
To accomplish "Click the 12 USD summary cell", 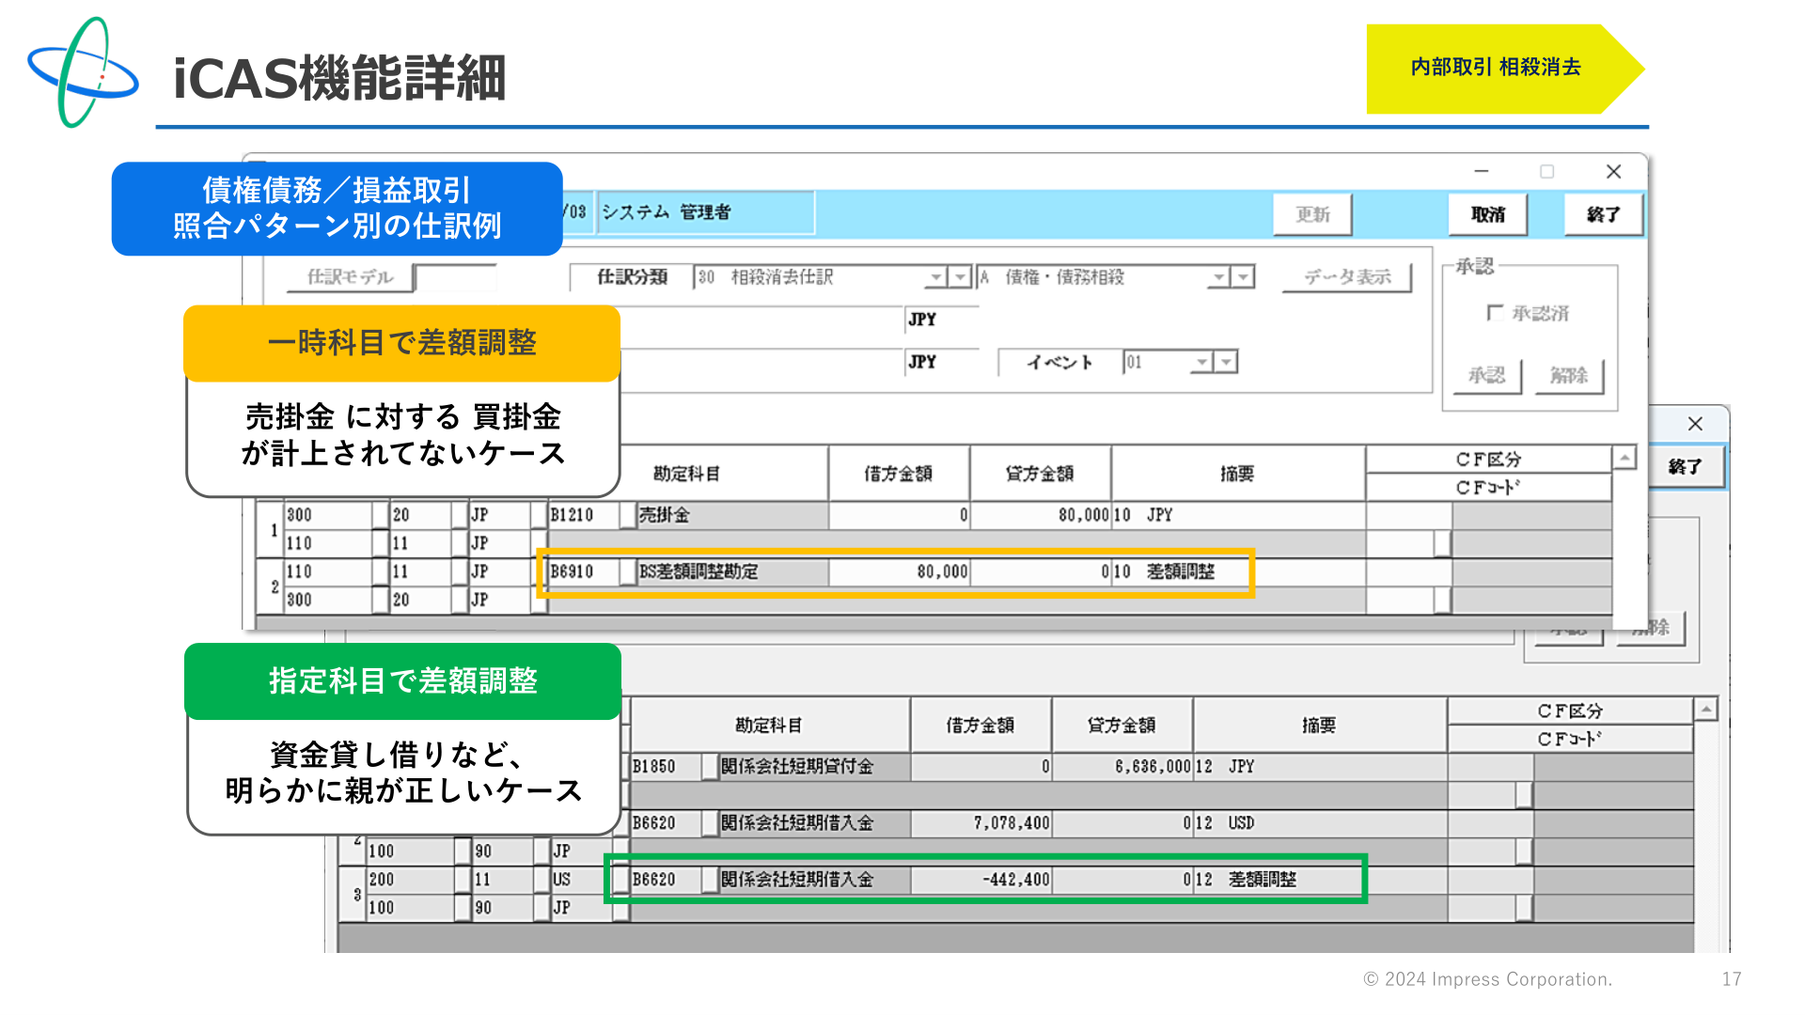I will click(x=1320, y=823).
